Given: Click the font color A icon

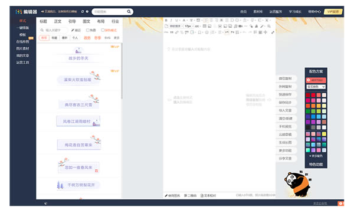Looking at the screenshot, I should [x=184, y=20].
